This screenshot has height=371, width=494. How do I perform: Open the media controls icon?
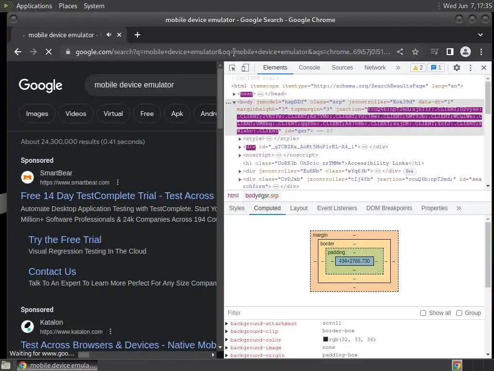click(x=435, y=52)
